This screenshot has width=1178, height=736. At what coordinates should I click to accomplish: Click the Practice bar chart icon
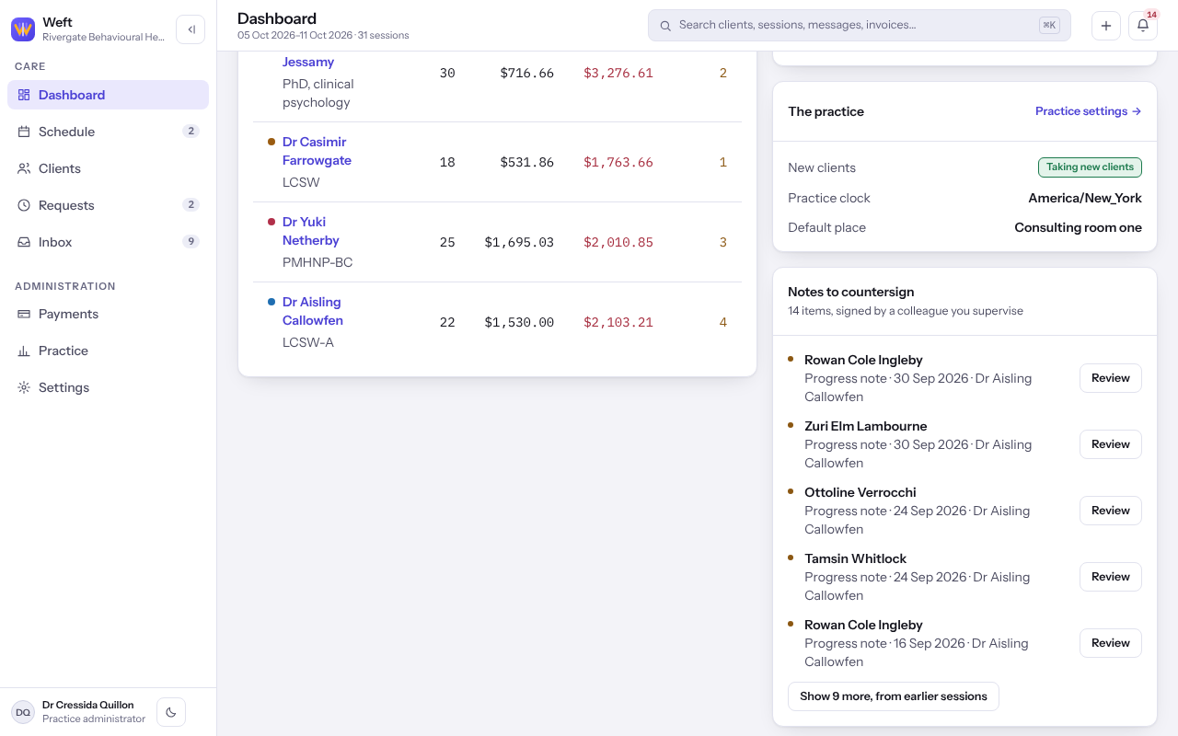(x=24, y=351)
